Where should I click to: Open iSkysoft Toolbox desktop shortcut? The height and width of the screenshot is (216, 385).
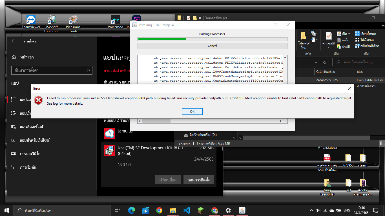(52, 24)
